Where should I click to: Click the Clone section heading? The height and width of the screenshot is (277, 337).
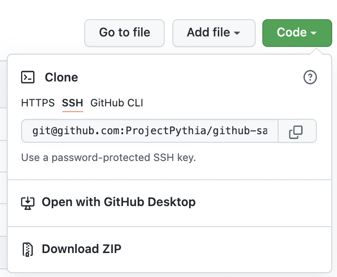[61, 77]
